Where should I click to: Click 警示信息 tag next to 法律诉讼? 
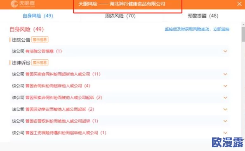(x=40, y=62)
